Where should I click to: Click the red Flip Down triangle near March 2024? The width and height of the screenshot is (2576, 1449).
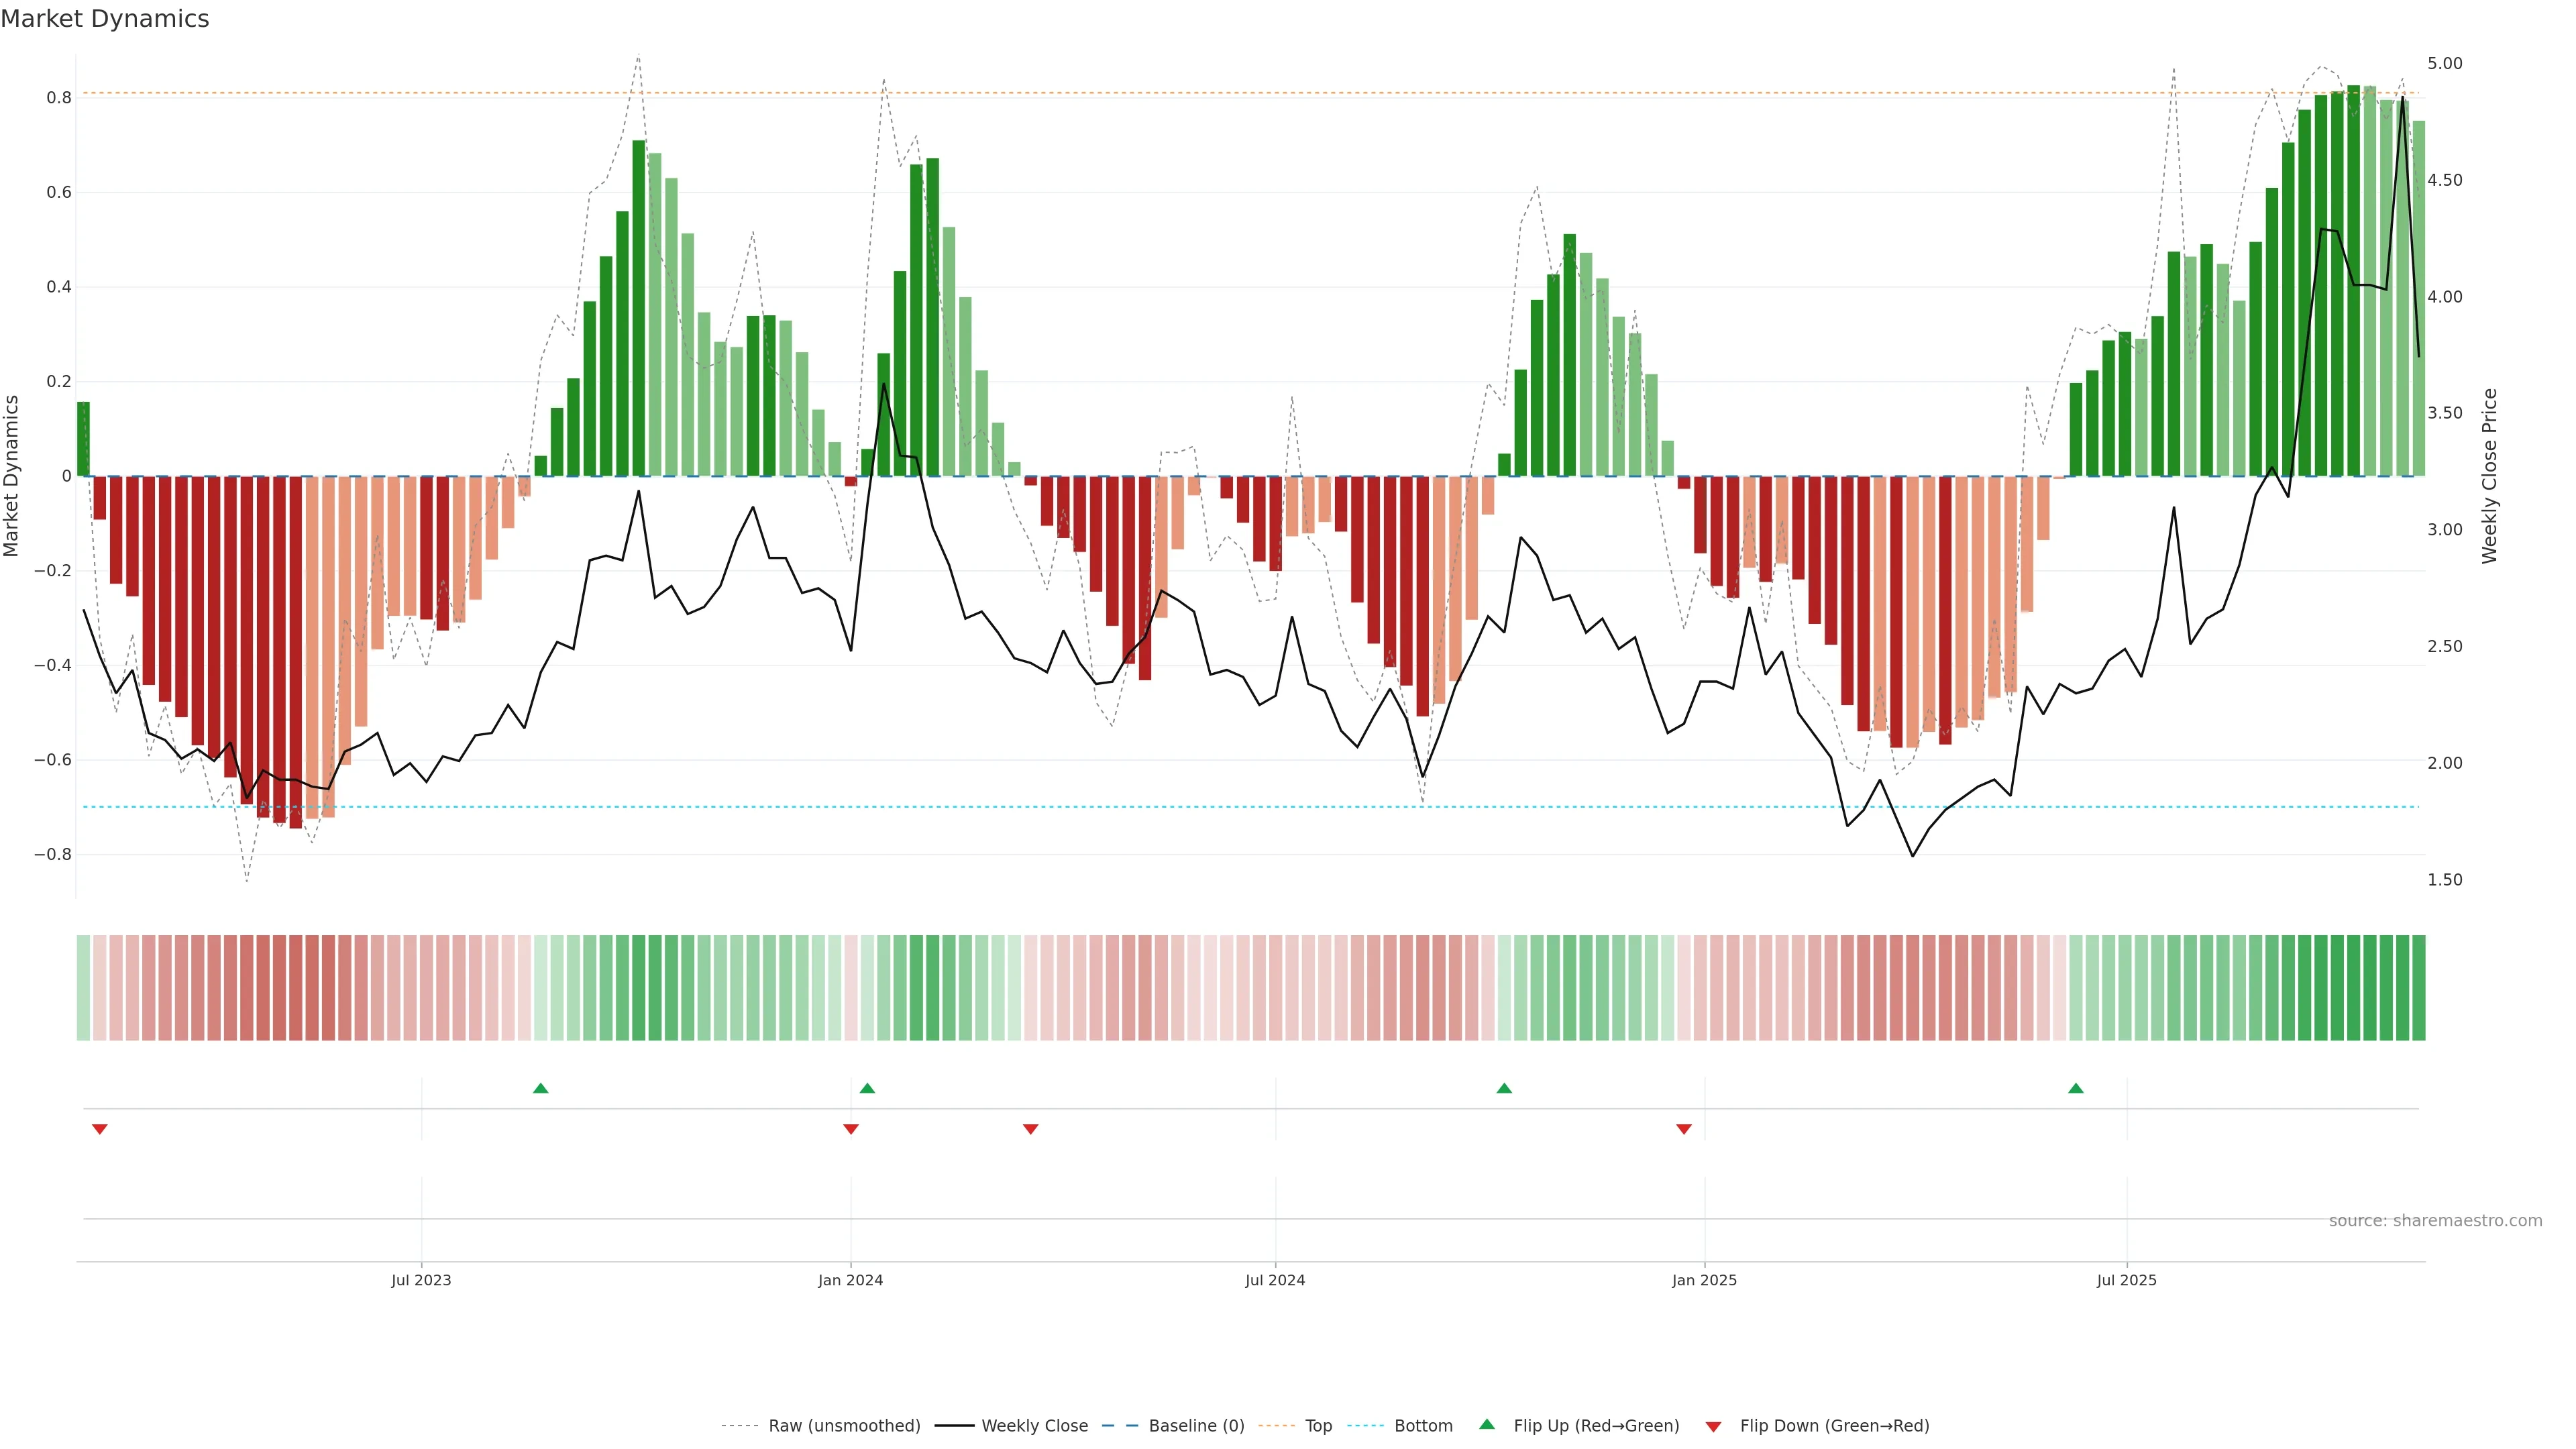click(1031, 1129)
